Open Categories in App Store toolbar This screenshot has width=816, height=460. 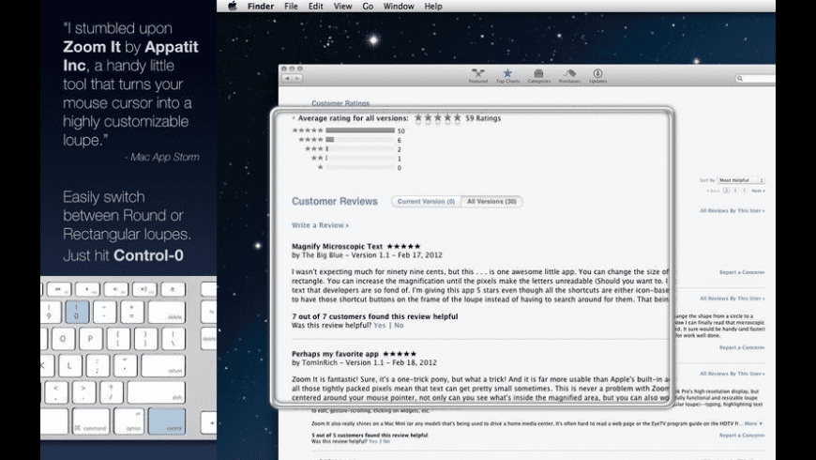[538, 76]
